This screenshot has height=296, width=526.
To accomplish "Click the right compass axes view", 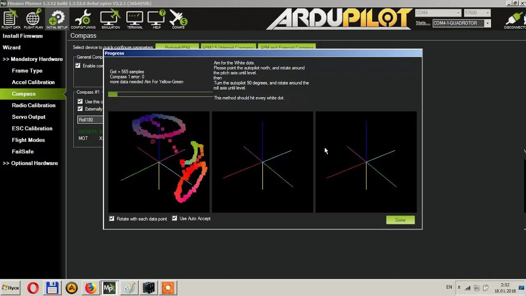I will (366, 162).
